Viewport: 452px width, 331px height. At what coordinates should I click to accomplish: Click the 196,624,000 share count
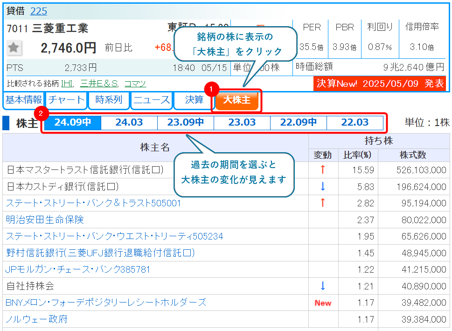(x=421, y=187)
